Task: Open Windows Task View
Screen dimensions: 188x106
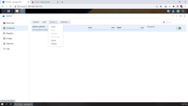Action: coord(11,104)
